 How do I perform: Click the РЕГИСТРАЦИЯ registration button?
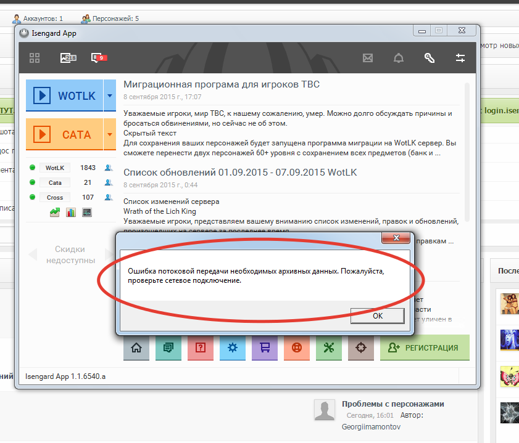click(x=425, y=347)
